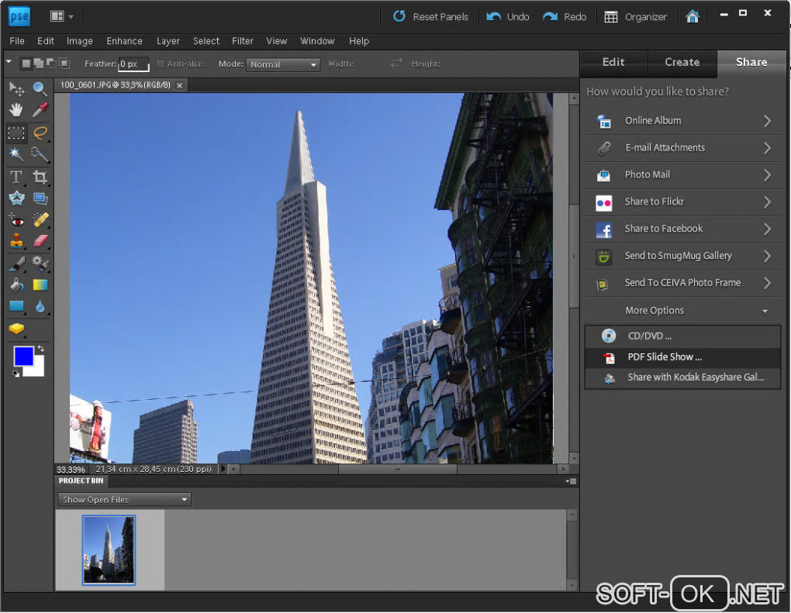Collapse the More Options section
The width and height of the screenshot is (791, 613).
tap(765, 311)
